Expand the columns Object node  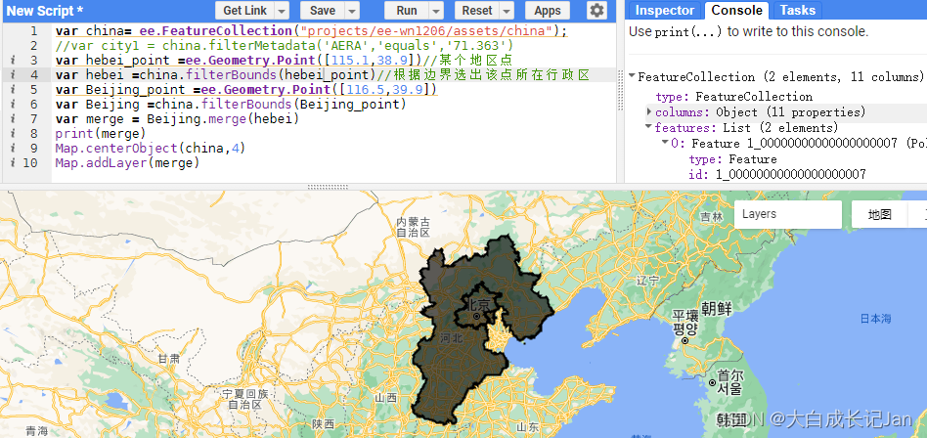click(649, 111)
